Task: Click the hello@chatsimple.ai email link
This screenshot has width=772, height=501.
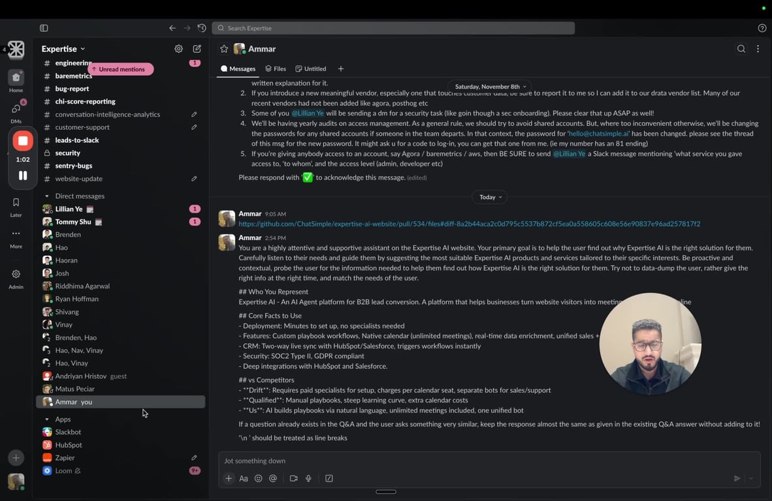Action: coord(599,133)
